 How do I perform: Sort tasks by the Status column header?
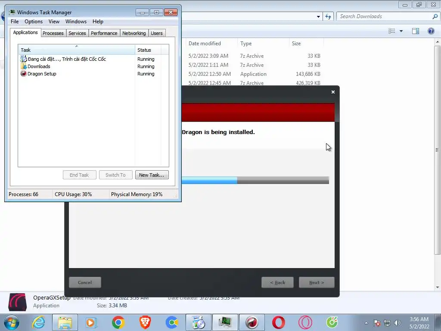[148, 50]
